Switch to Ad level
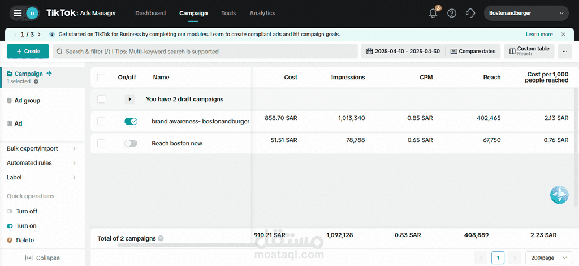The width and height of the screenshot is (579, 266). point(15,123)
